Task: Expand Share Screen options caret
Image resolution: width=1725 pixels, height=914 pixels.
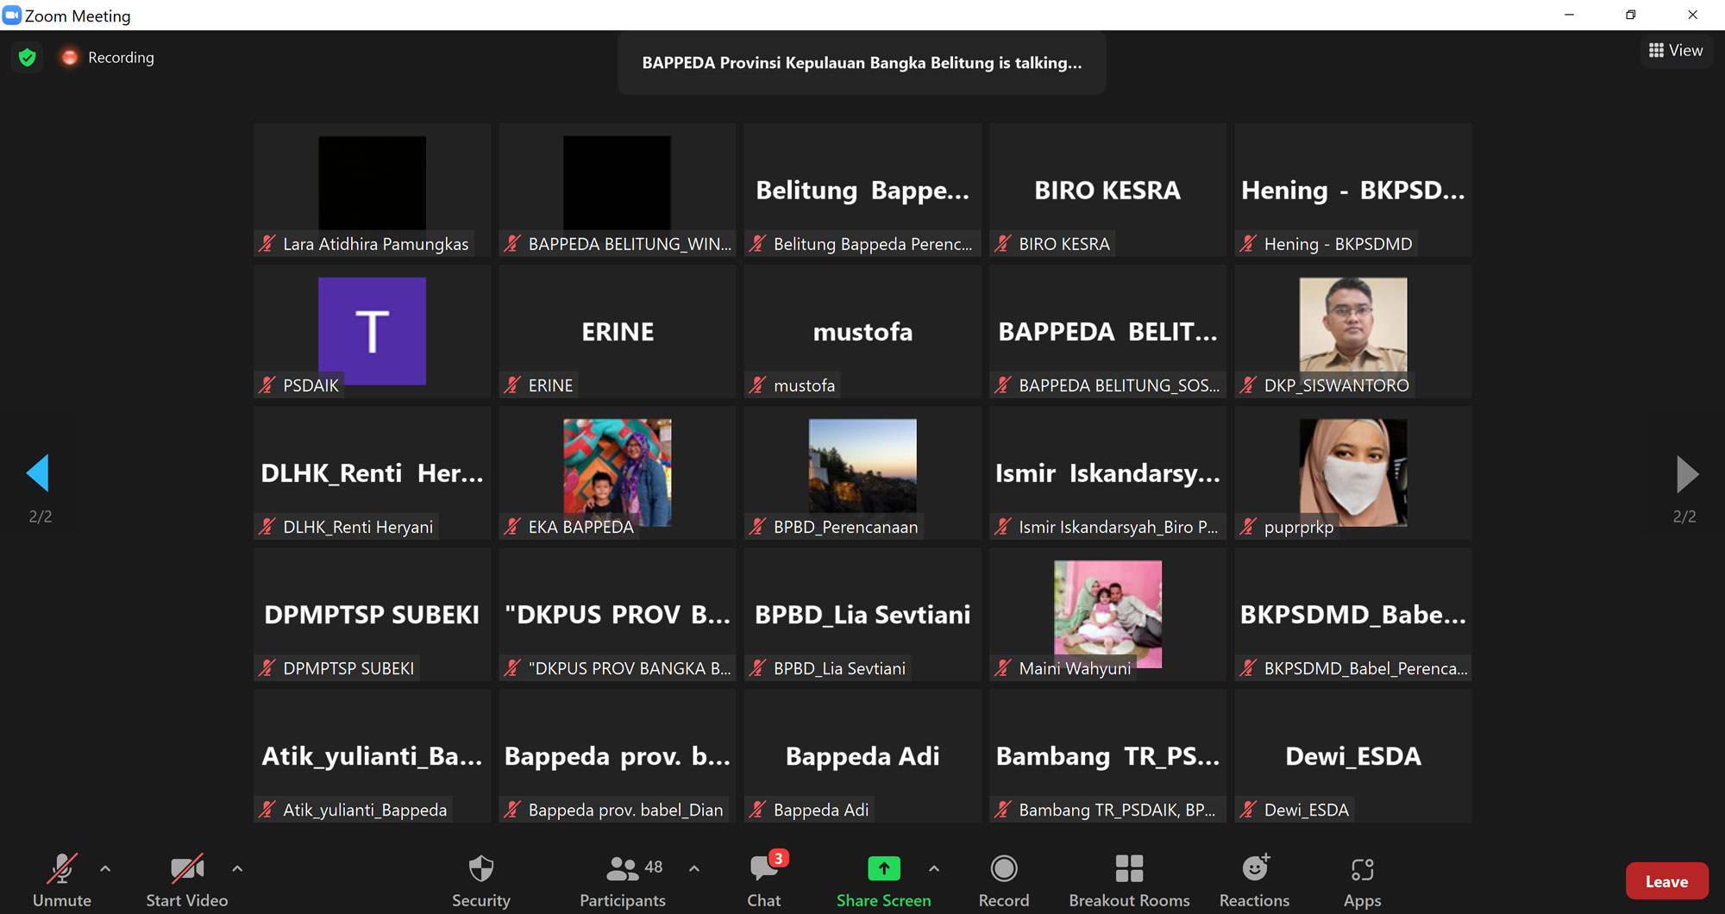Action: point(934,869)
